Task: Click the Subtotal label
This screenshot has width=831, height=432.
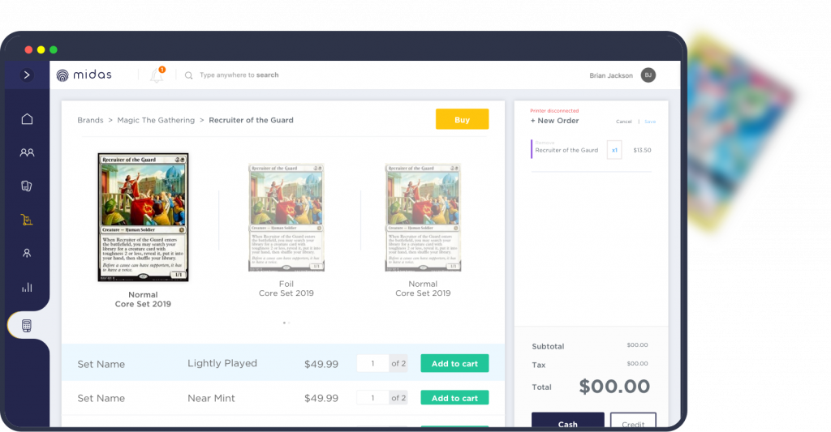Action: click(548, 346)
